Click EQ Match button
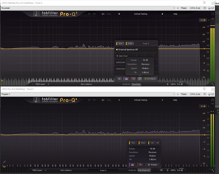This screenshot has width=219, height=174. (x=150, y=79)
